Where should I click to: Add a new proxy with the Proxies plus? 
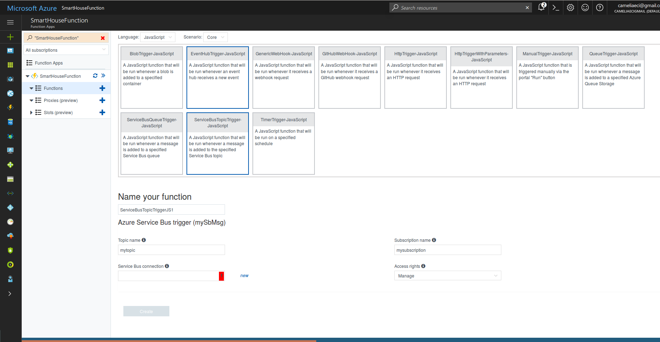[x=102, y=100]
